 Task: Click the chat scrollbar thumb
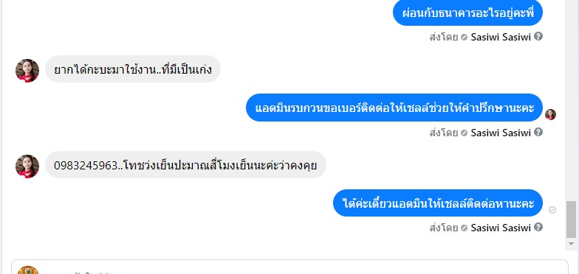click(x=571, y=219)
